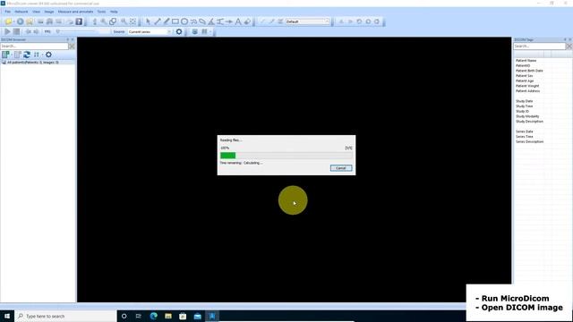The width and height of the screenshot is (573, 322).
Task: Click the question mark help icon
Action: (x=79, y=21)
